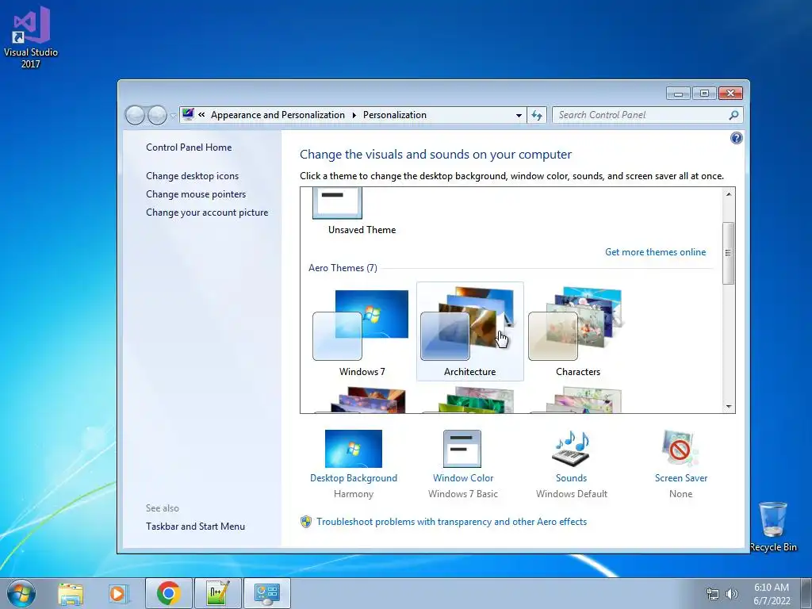Open Taskbar and Start Menu link
The image size is (812, 609).
(x=195, y=527)
